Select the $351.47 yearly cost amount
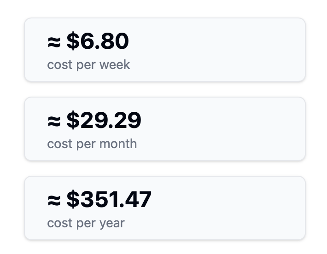Viewport: 327px width, 254px height. (x=109, y=200)
